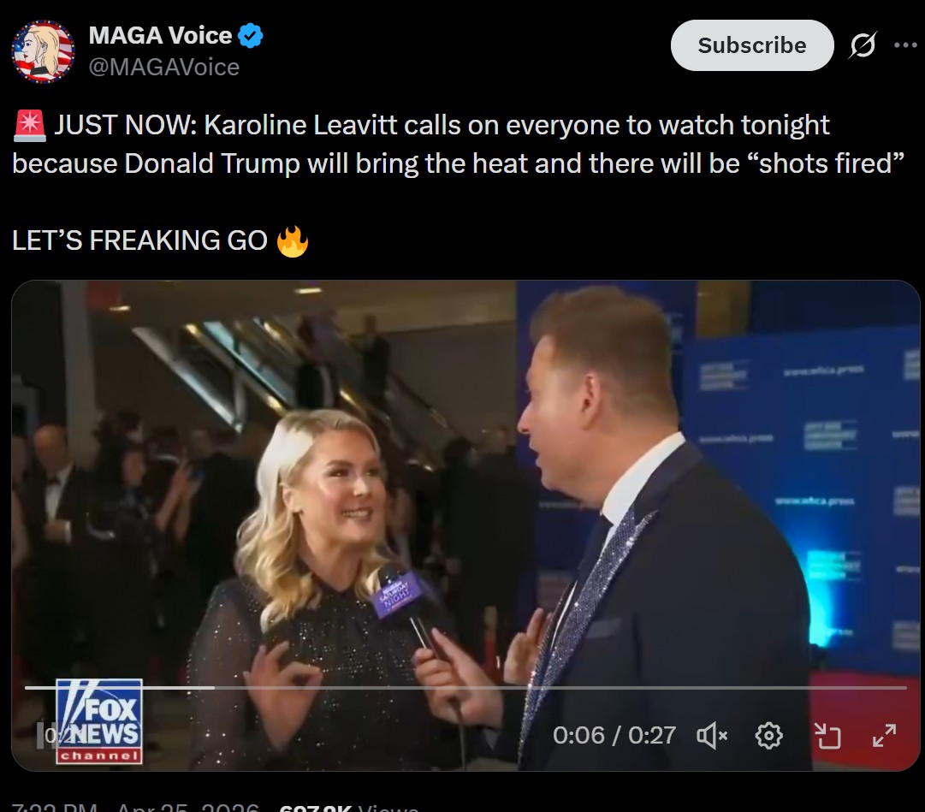Pop out video to picture-in-picture

point(827,735)
